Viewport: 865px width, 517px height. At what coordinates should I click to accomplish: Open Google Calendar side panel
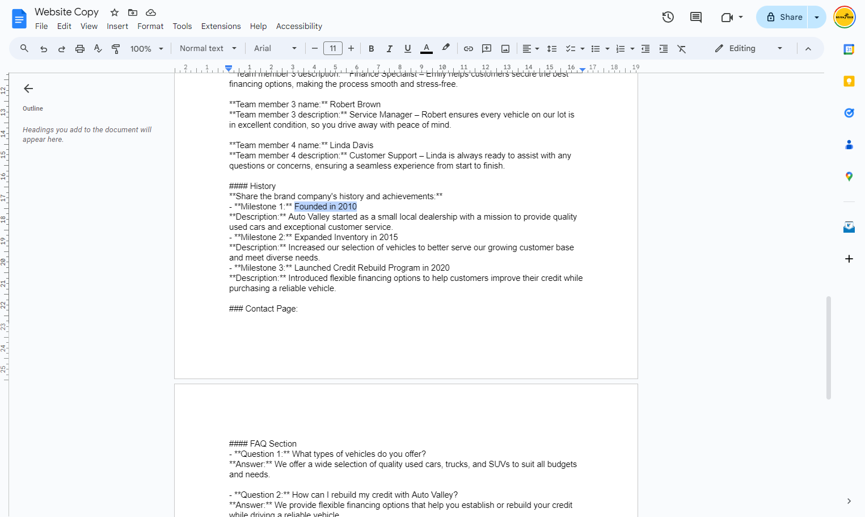click(849, 49)
